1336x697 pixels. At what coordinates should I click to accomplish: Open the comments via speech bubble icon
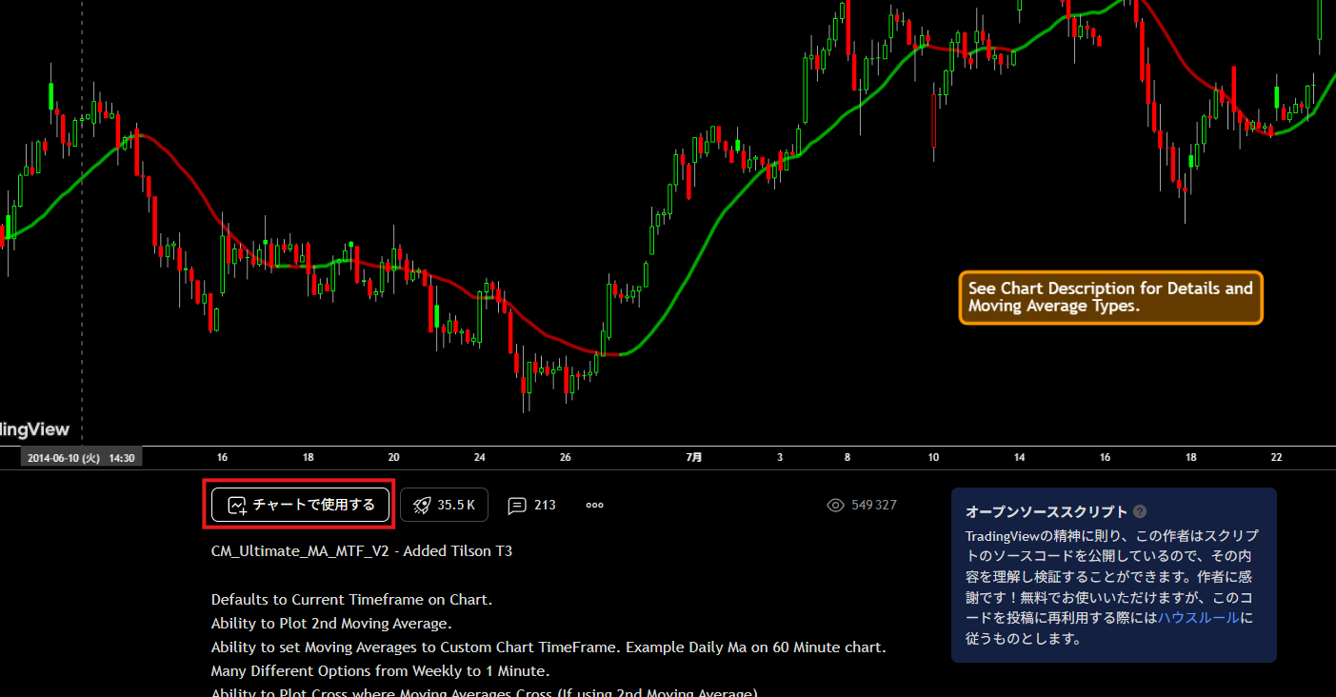click(517, 505)
